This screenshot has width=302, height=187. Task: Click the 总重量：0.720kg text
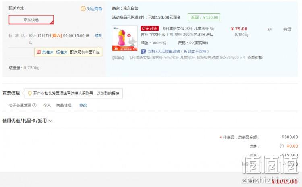[24, 68]
